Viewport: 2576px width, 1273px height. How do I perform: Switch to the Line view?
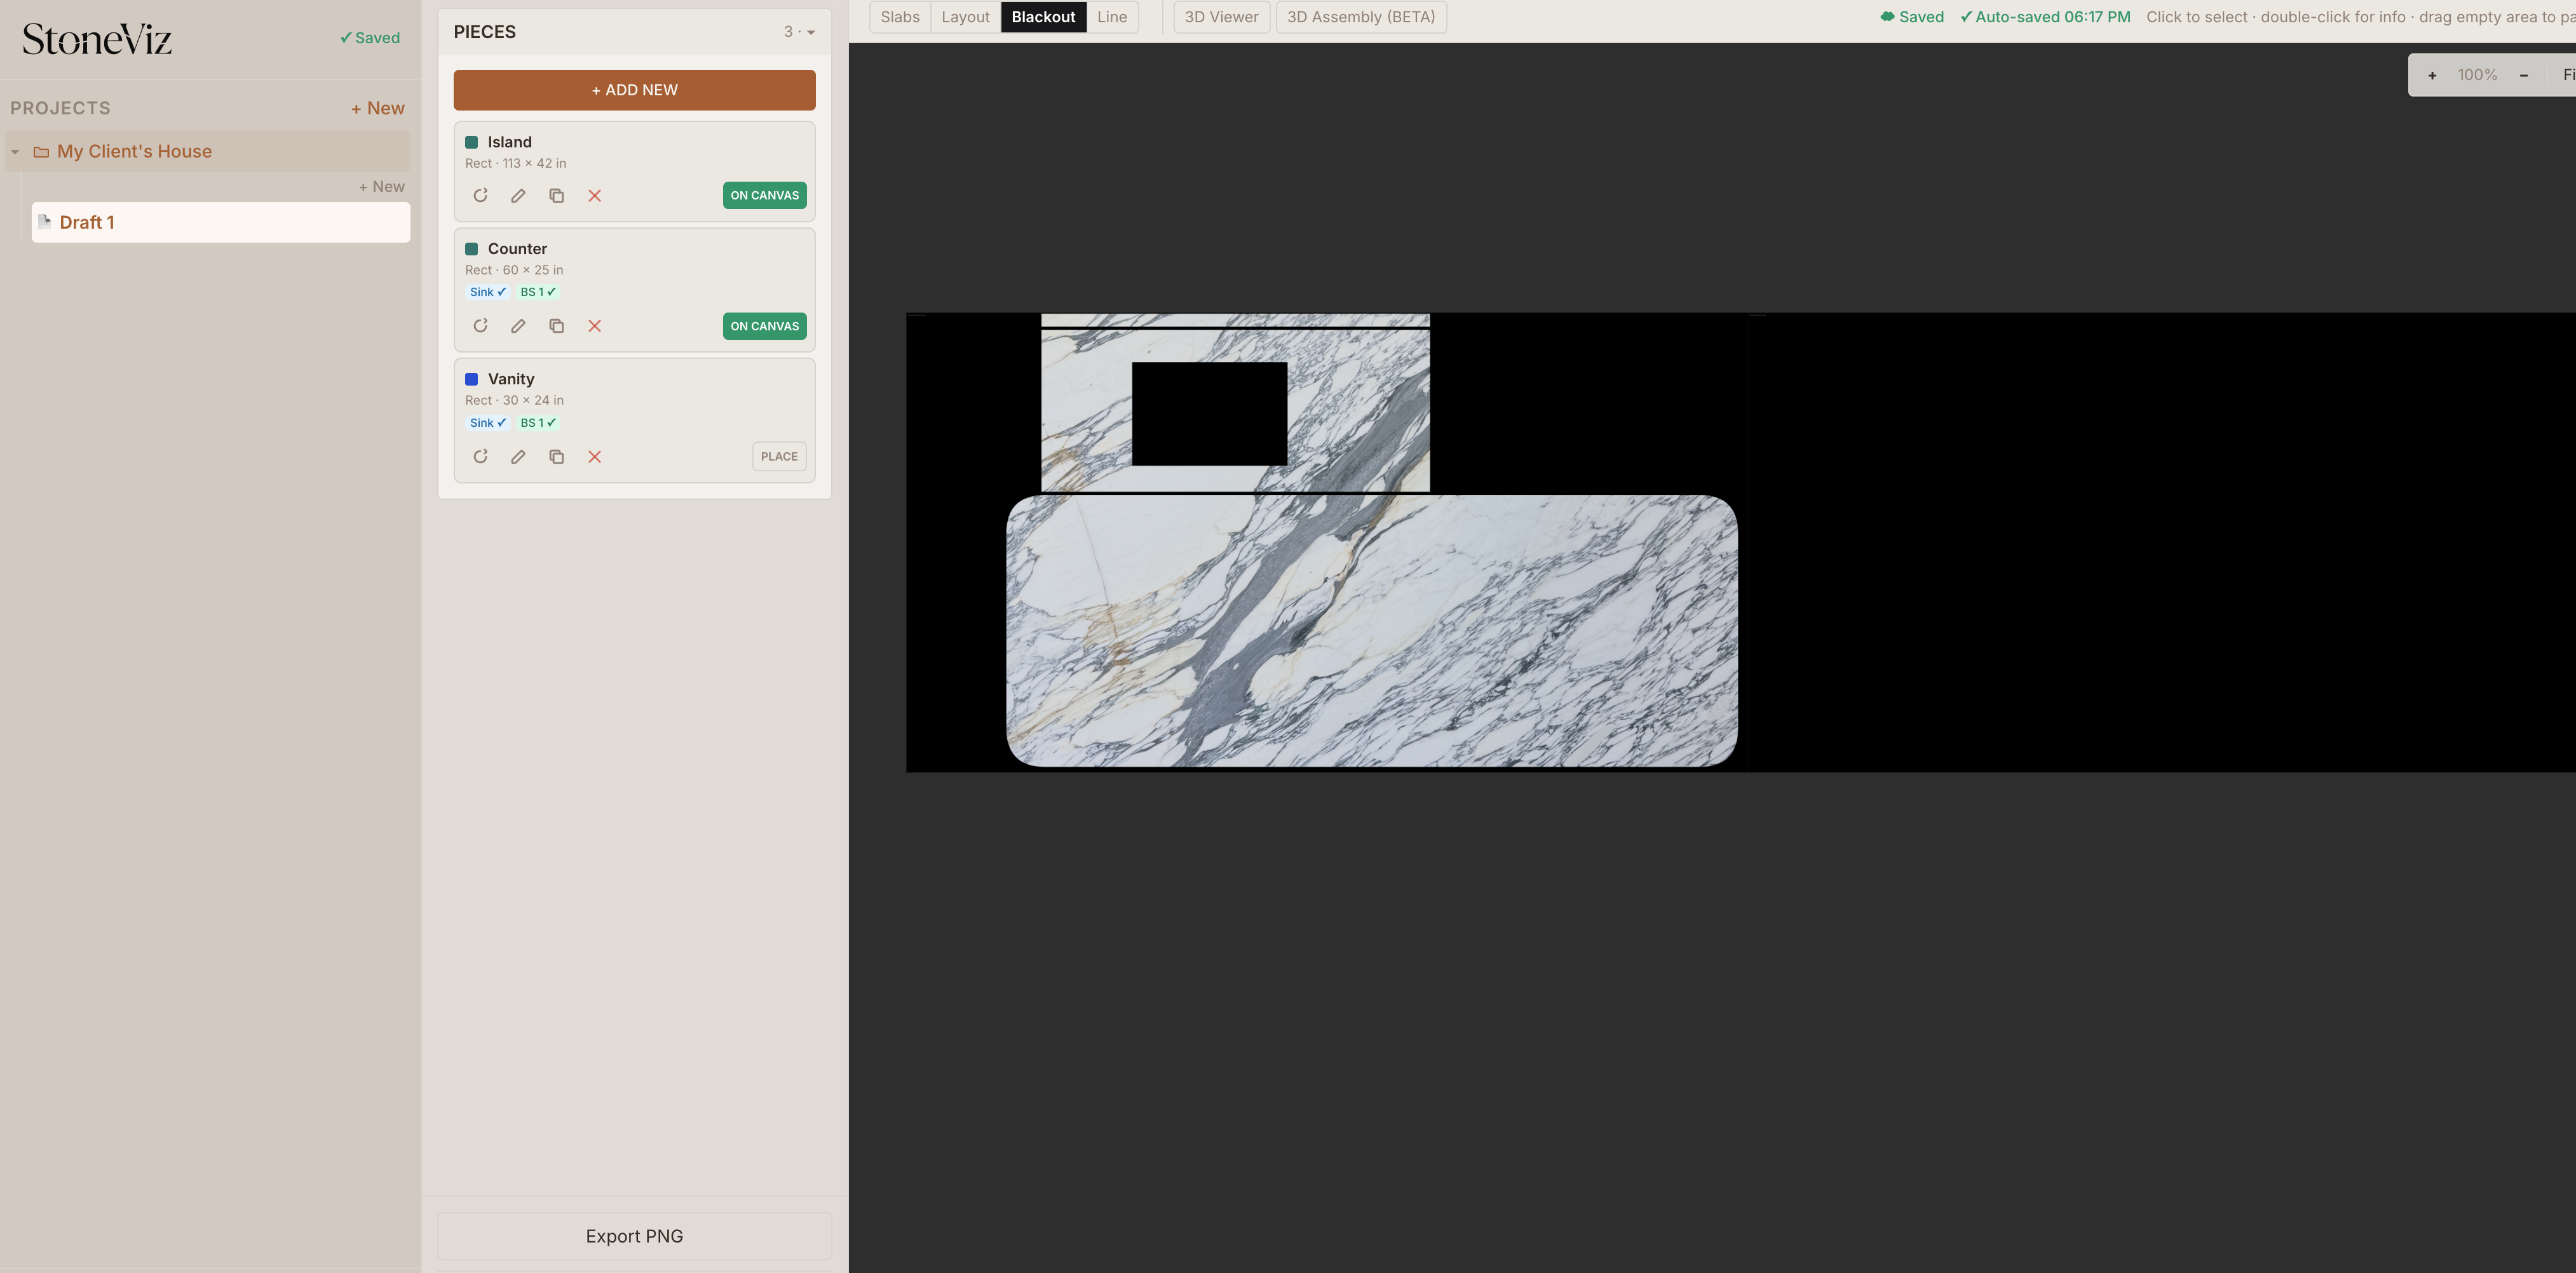1112,17
